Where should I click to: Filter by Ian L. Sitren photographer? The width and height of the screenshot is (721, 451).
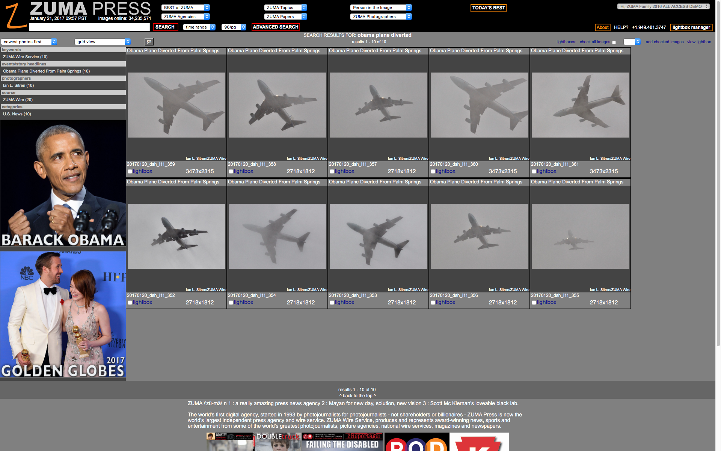[x=18, y=85]
